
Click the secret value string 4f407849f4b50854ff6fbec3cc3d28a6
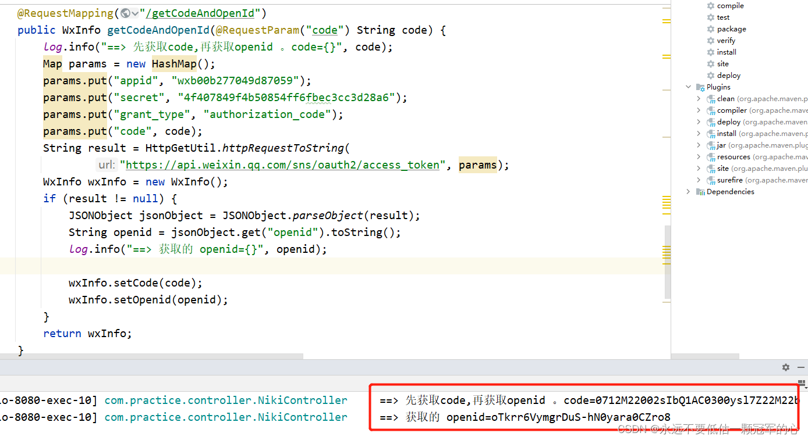click(x=286, y=98)
